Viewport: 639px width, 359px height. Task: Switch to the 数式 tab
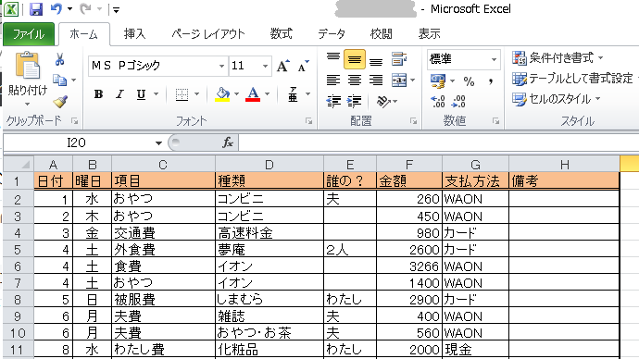point(282,34)
